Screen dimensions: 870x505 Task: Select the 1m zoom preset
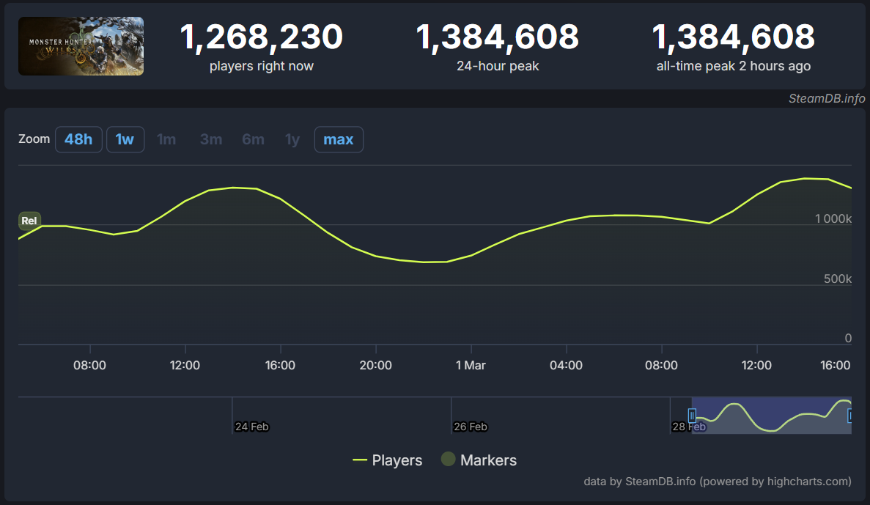coord(166,139)
